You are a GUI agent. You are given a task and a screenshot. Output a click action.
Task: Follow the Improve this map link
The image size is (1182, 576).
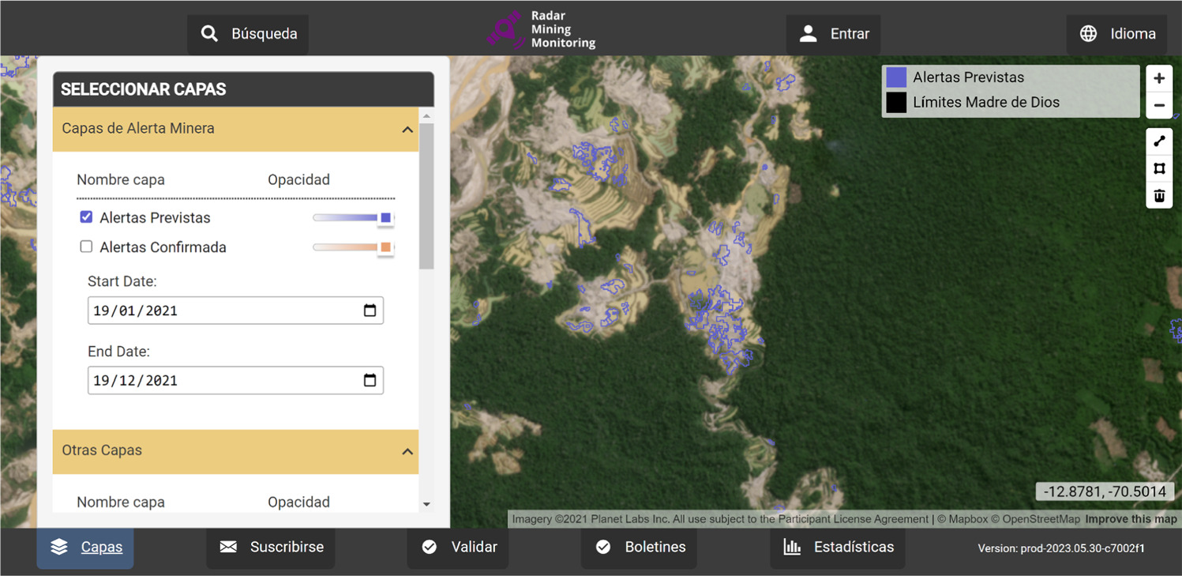click(1131, 519)
